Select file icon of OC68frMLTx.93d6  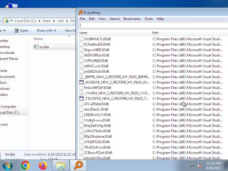click(x=81, y=39)
